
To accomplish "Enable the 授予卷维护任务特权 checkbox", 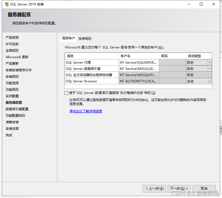I will click(66, 93).
